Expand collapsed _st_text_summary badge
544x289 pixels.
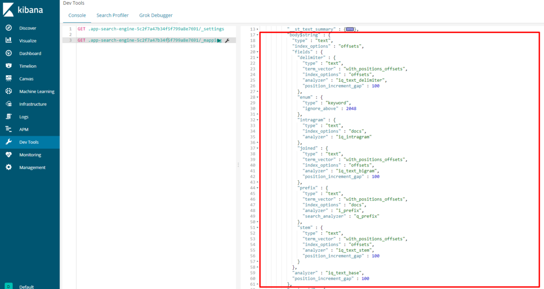click(x=350, y=29)
